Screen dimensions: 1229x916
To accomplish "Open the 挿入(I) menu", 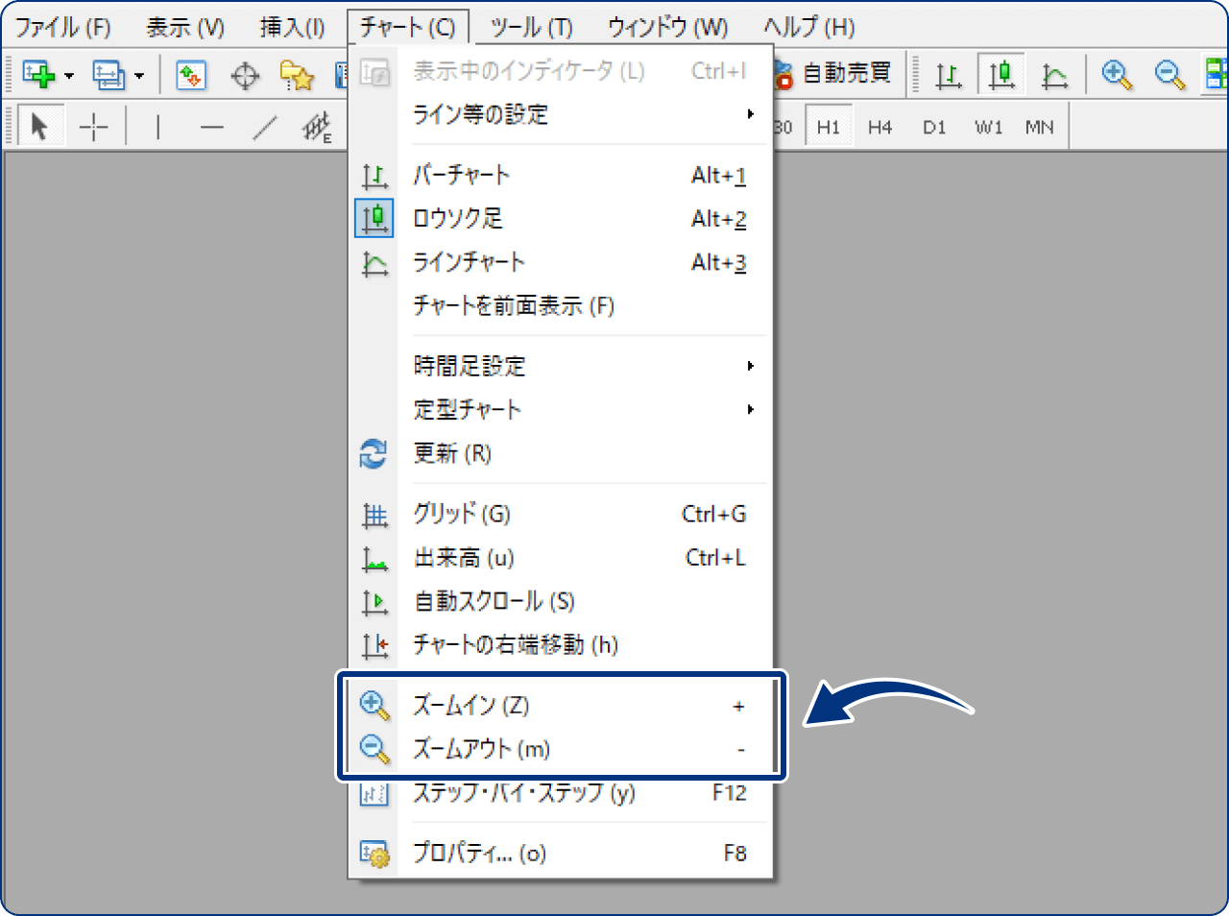I will (292, 27).
